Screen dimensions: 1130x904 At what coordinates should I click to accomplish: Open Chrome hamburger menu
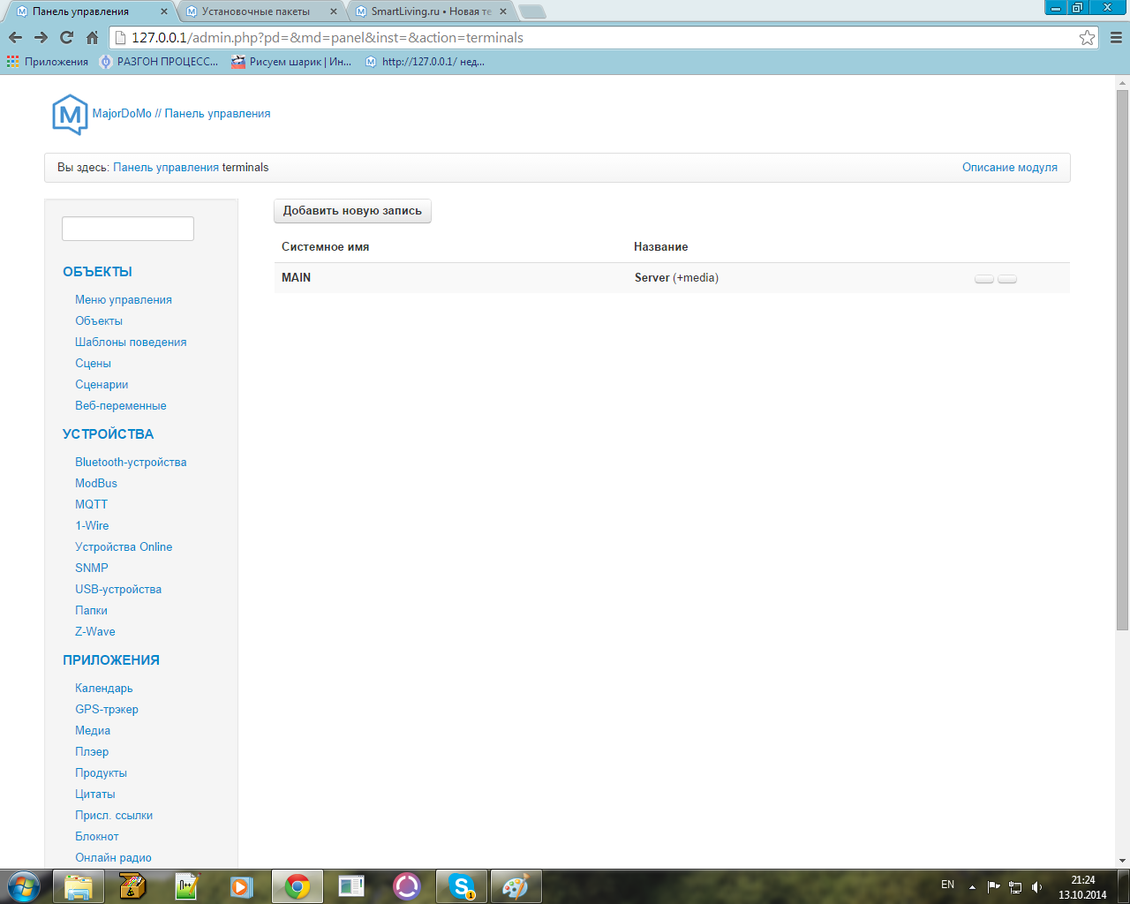(x=1116, y=38)
